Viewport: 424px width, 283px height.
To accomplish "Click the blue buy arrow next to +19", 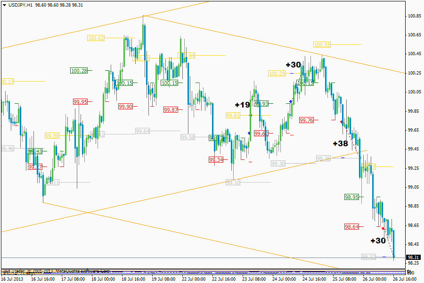I will [x=249, y=133].
